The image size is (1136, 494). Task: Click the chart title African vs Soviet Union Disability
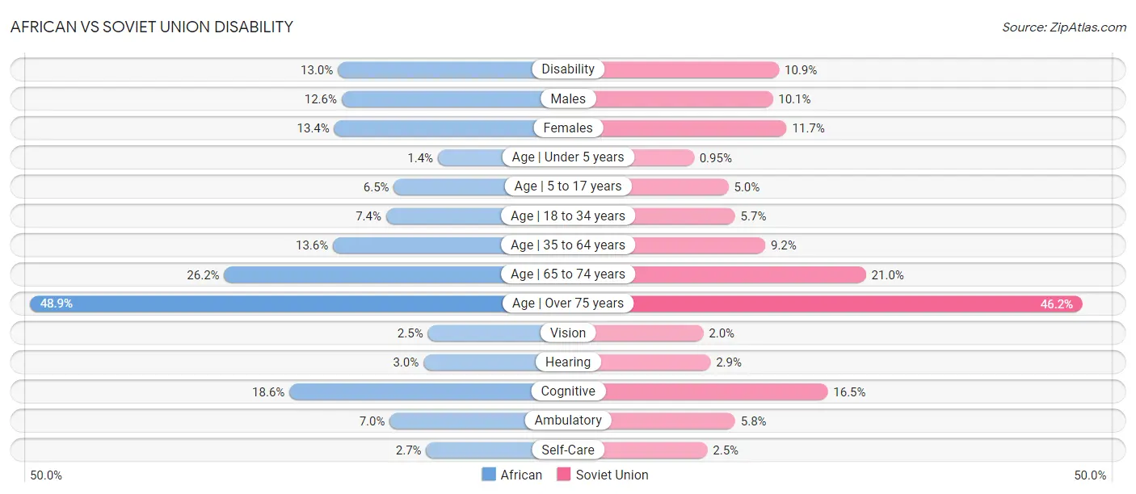coord(152,27)
